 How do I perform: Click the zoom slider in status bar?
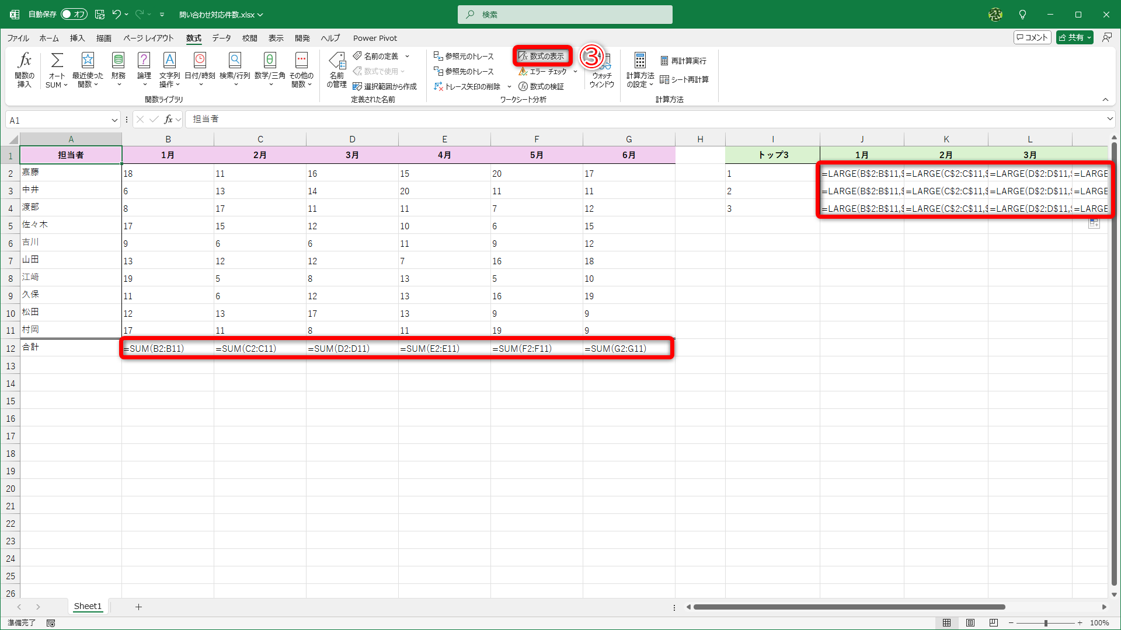(x=1045, y=623)
